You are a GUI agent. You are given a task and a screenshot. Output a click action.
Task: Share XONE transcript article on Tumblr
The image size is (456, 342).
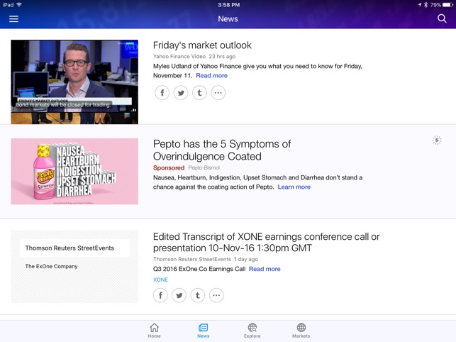coord(198,295)
